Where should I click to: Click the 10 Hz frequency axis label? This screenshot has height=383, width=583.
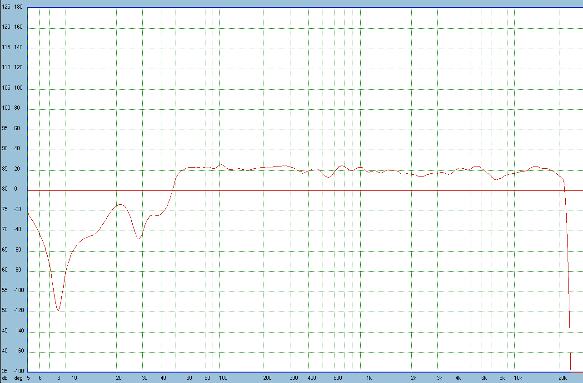pyautogui.click(x=74, y=378)
